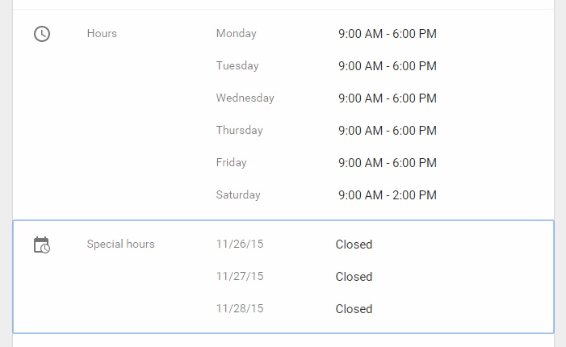Click the Friday row label
The height and width of the screenshot is (347, 566).
click(232, 163)
